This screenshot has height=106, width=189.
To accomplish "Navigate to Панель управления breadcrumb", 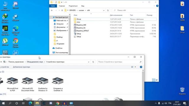I will [x=16, y=62].
